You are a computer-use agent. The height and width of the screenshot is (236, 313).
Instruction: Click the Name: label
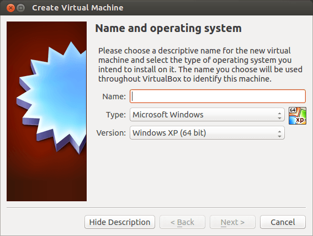pos(114,96)
